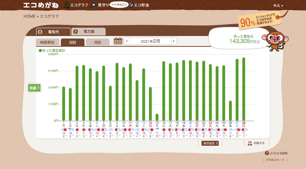Click the 90% mission tag

pyautogui.click(x=259, y=21)
